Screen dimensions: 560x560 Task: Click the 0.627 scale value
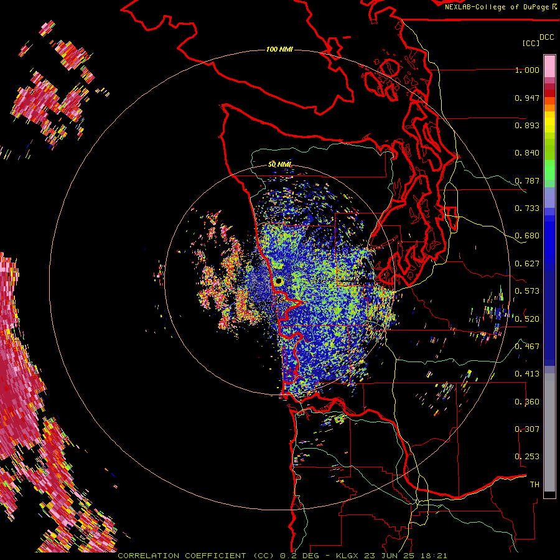(527, 264)
